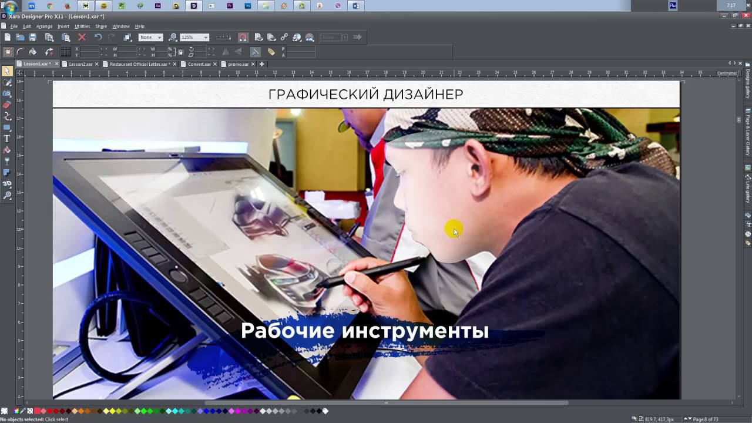Copy selection using copy icon
Viewport: 752px width, 423px height.
click(49, 37)
